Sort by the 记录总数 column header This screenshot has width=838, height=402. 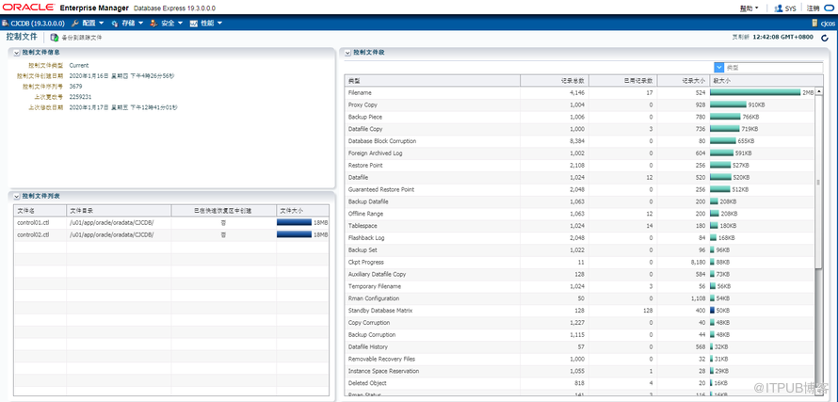pos(555,81)
